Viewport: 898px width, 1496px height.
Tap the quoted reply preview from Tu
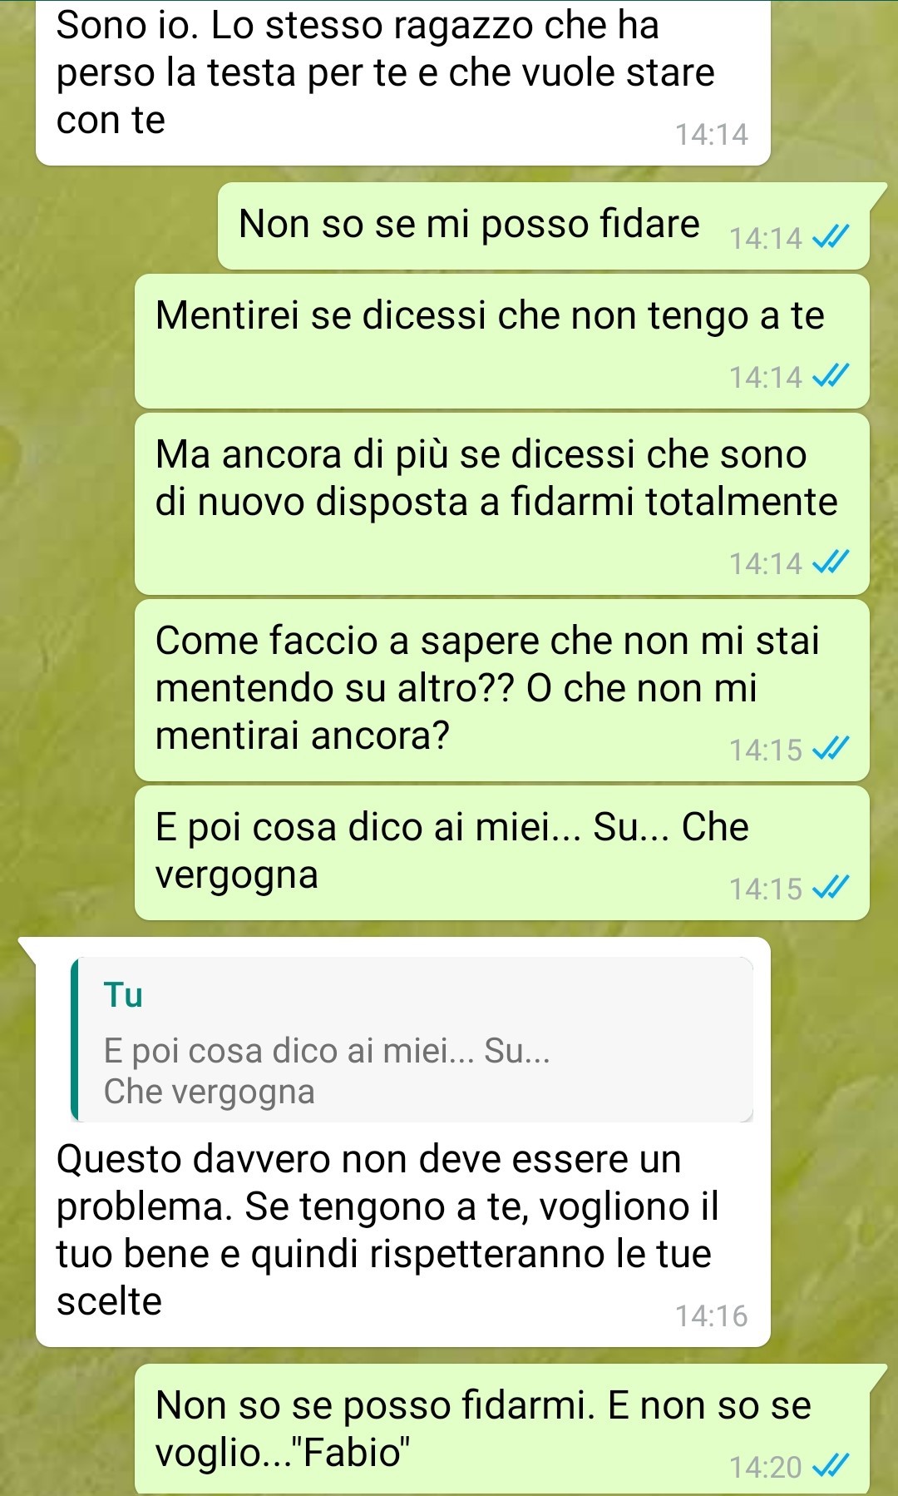click(412, 1039)
